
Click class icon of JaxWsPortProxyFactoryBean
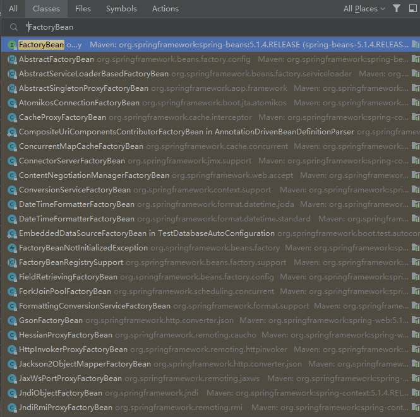pos(12,379)
